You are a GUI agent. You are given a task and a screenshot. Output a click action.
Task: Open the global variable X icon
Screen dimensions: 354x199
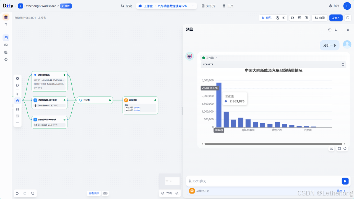[306, 18]
